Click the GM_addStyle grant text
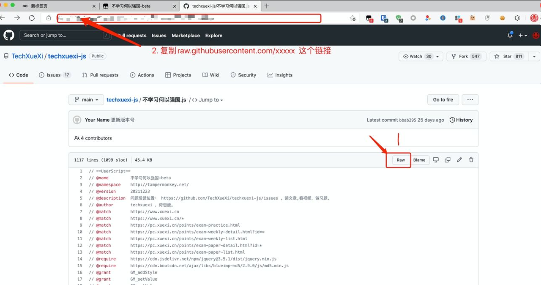Viewport: 541px width, 285px height. point(144,273)
